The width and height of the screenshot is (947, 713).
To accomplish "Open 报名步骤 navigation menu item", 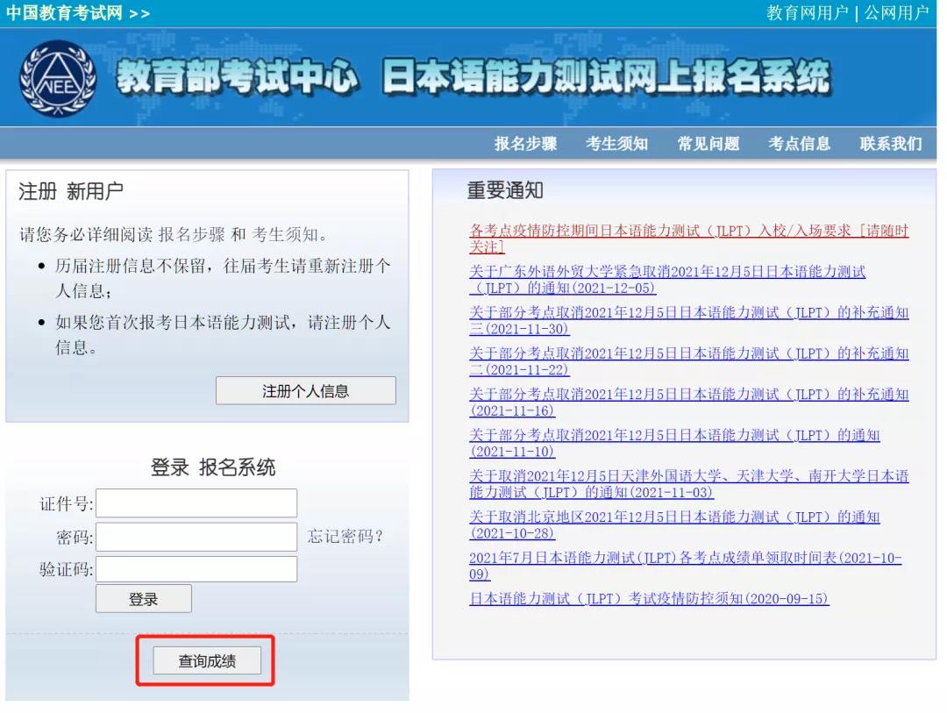I will 525,144.
